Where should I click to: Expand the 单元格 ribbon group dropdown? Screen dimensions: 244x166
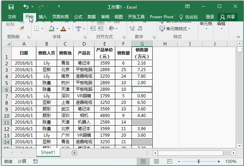point(206,29)
